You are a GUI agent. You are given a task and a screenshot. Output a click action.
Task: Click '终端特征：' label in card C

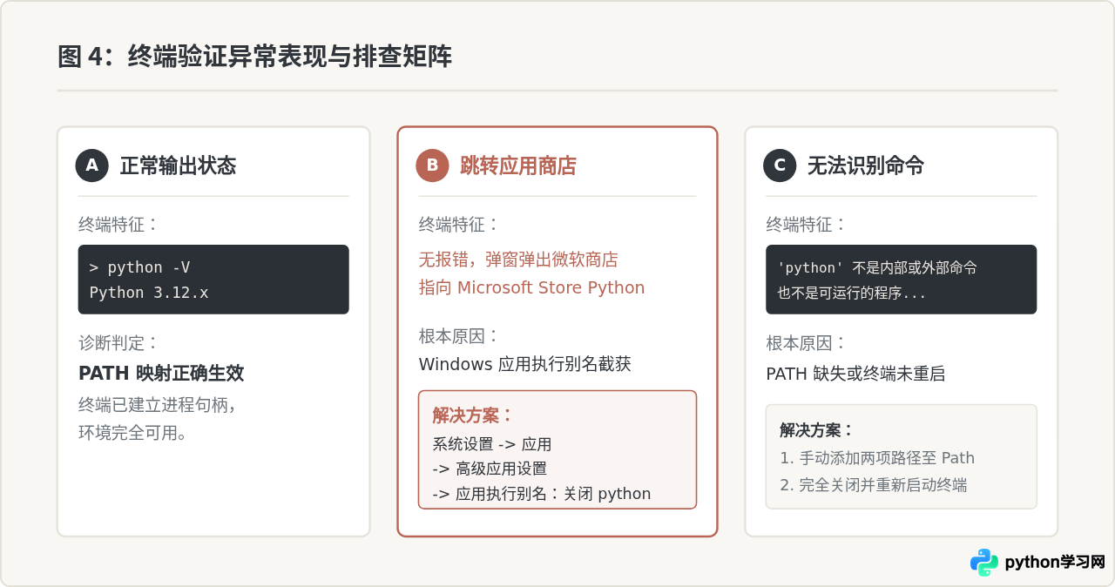click(807, 225)
